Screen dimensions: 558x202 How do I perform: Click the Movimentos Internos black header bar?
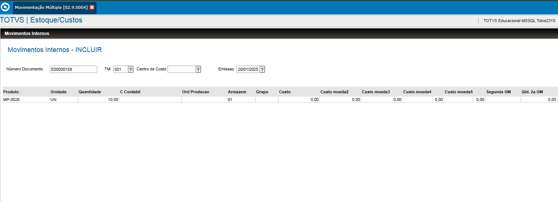tap(279, 34)
